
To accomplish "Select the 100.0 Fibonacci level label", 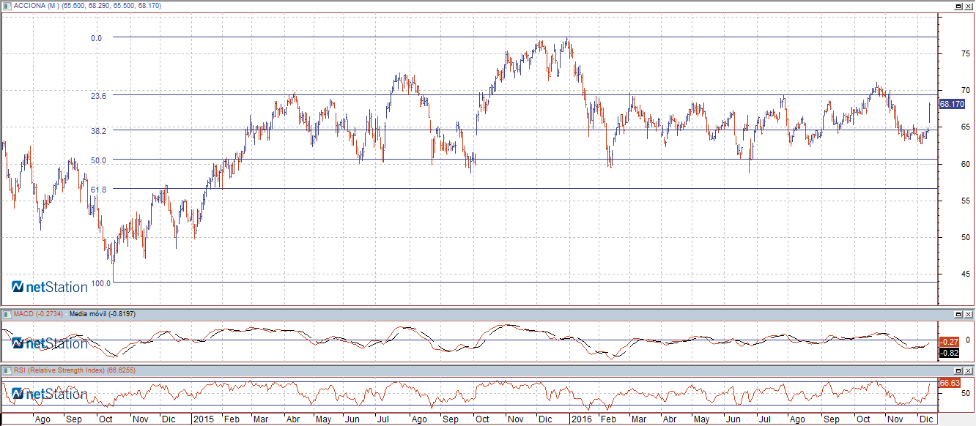I will click(x=100, y=282).
